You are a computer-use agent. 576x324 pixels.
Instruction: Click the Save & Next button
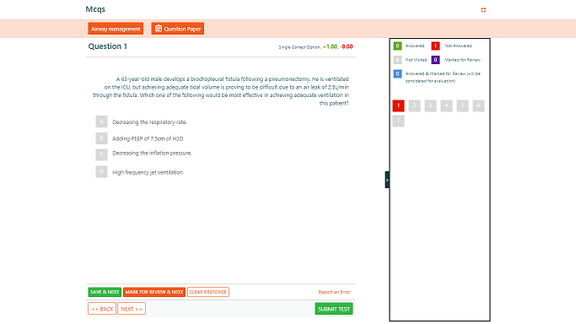pyautogui.click(x=105, y=292)
